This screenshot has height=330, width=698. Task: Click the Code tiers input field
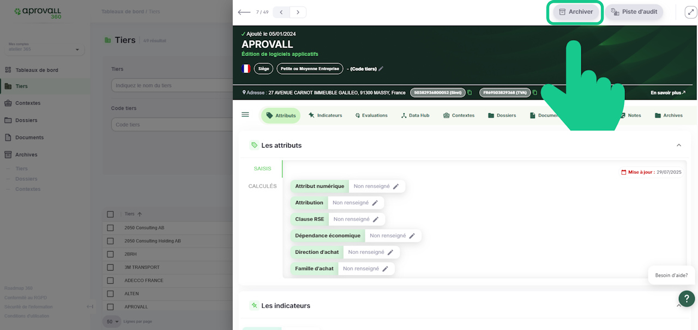coord(172,125)
